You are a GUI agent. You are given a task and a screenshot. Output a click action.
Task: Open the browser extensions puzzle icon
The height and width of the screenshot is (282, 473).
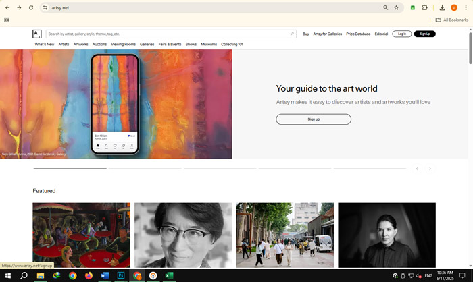click(x=425, y=7)
